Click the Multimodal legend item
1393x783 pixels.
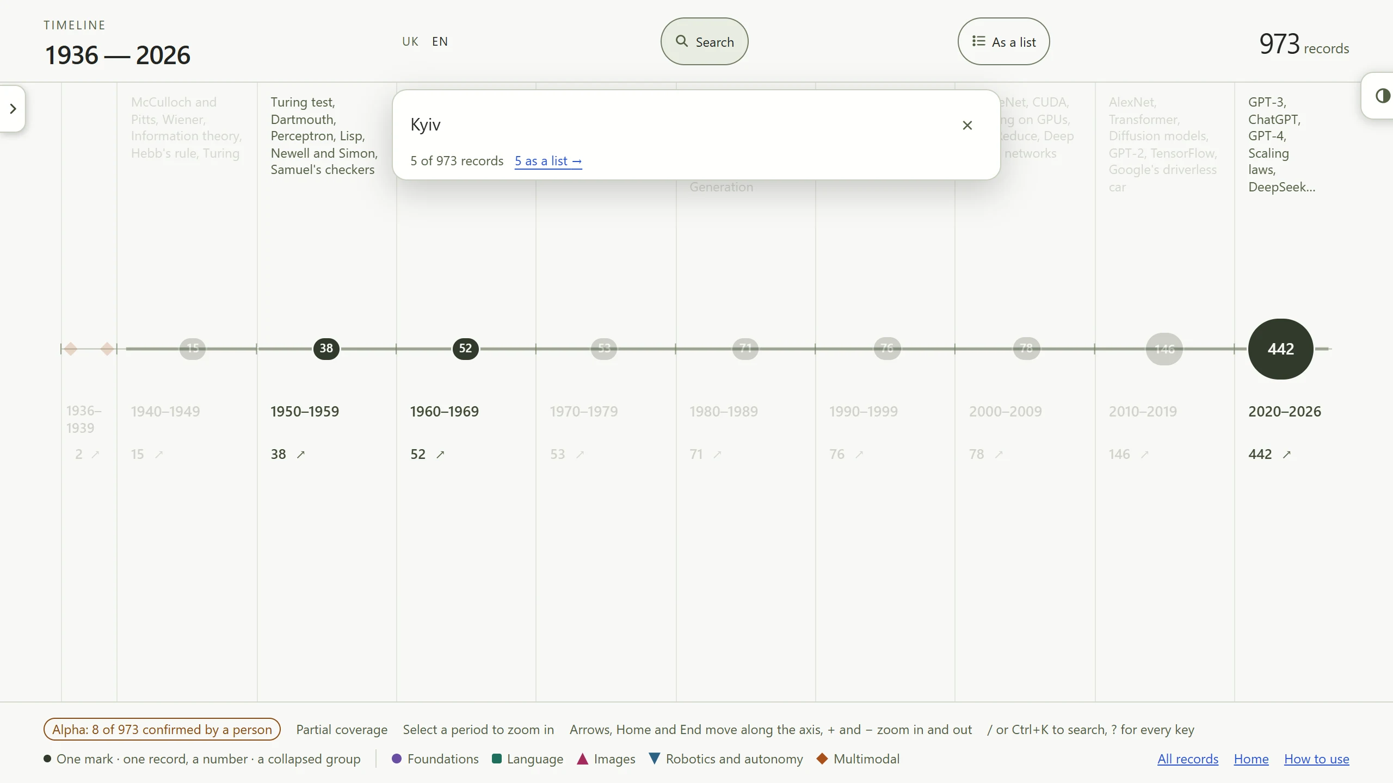click(x=858, y=759)
